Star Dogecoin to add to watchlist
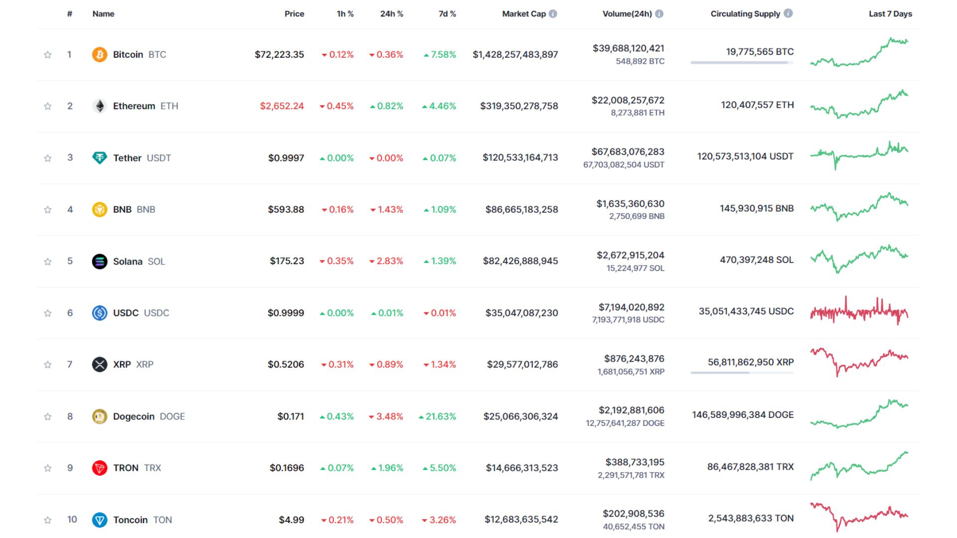The image size is (957, 538). (x=48, y=416)
